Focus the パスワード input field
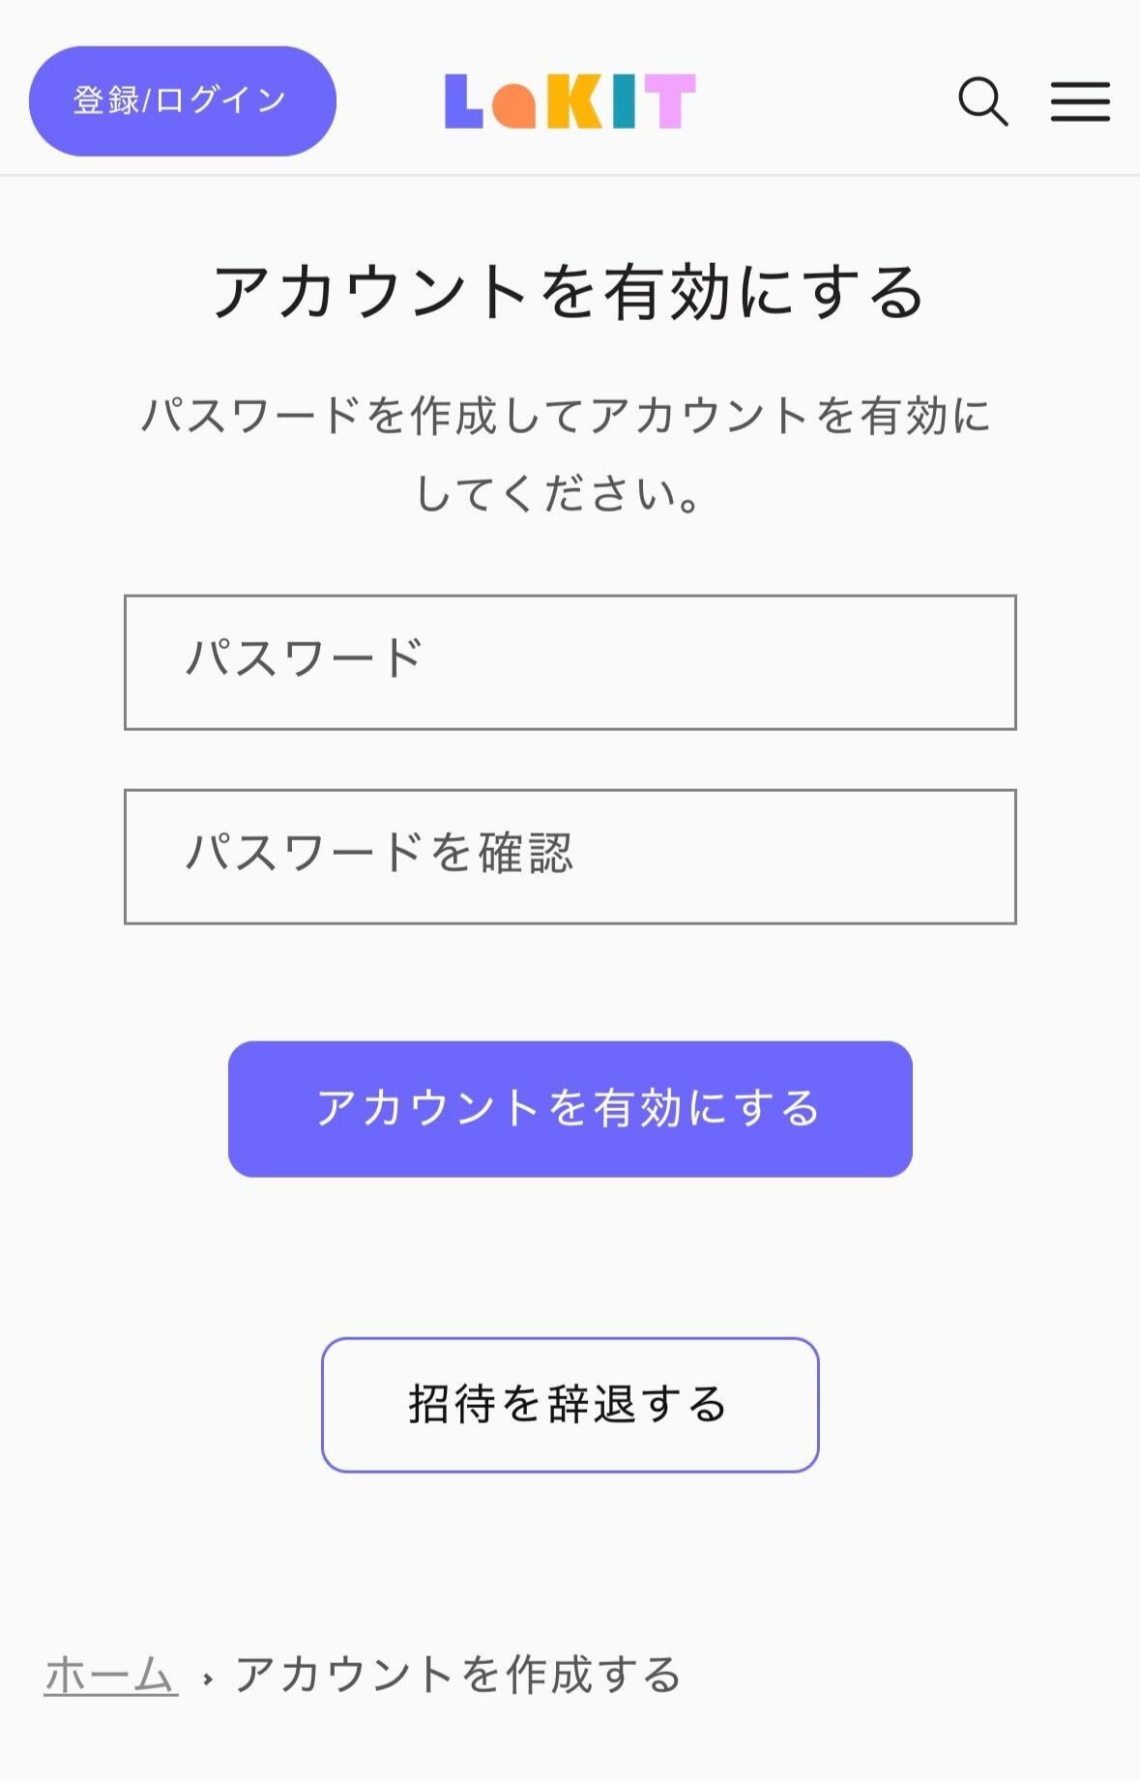Viewport: 1140px width, 1781px height. point(570,662)
